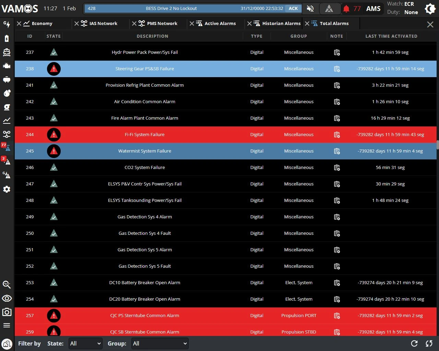The image size is (439, 351).
Task: Add note for Hydr Power Pack Power/Sys Fail
Action: click(x=337, y=52)
